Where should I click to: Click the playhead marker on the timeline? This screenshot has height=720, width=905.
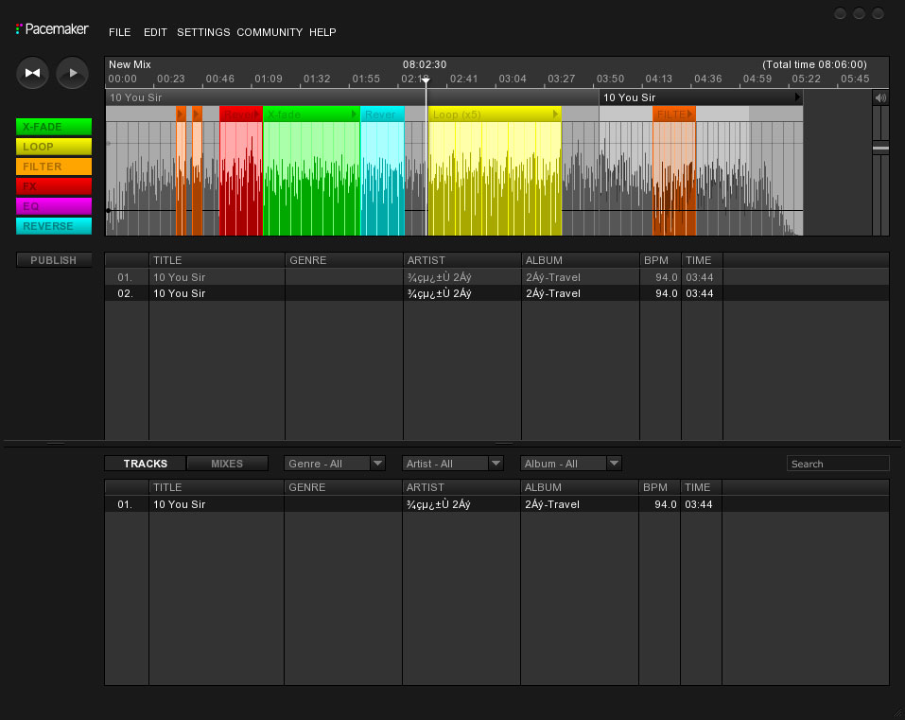click(426, 81)
